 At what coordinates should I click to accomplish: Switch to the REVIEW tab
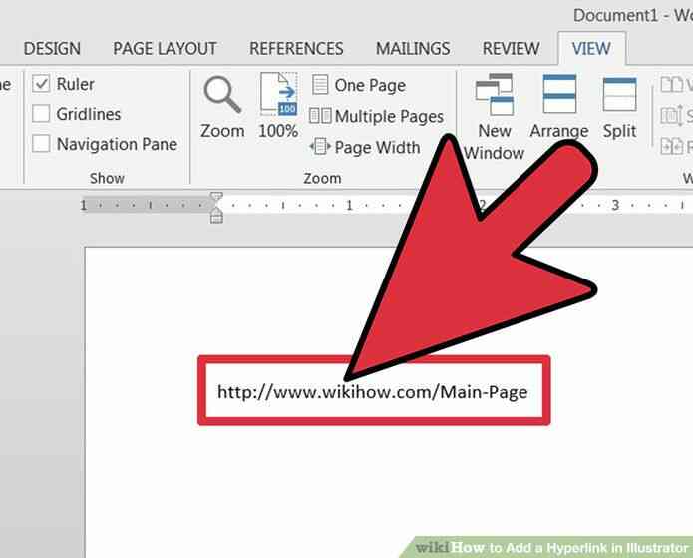click(511, 48)
